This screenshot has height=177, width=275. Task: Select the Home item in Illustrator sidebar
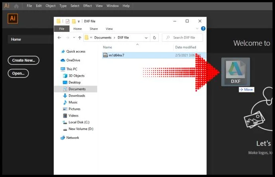[x=31, y=39]
